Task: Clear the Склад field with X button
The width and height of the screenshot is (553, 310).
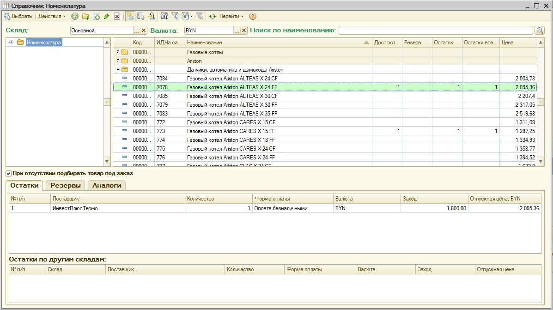Action: click(144, 30)
